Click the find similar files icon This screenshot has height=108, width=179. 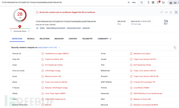[x=167, y=12]
